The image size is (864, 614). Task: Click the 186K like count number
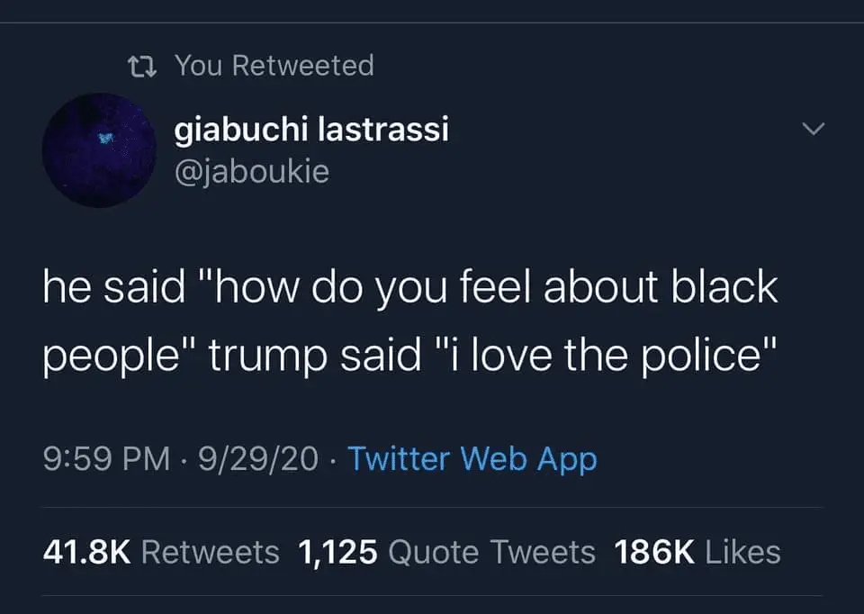tap(652, 552)
